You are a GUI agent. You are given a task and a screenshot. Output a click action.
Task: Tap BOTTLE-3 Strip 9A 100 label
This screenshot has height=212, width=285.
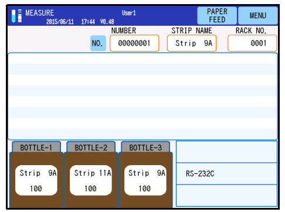145,180
